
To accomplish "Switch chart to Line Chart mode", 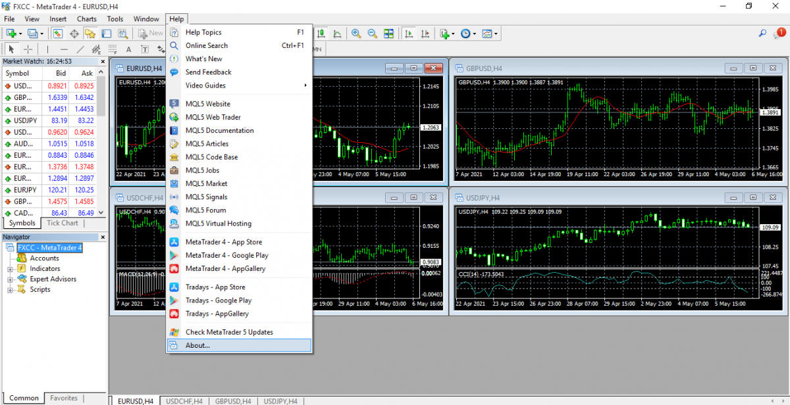I will 337,33.
